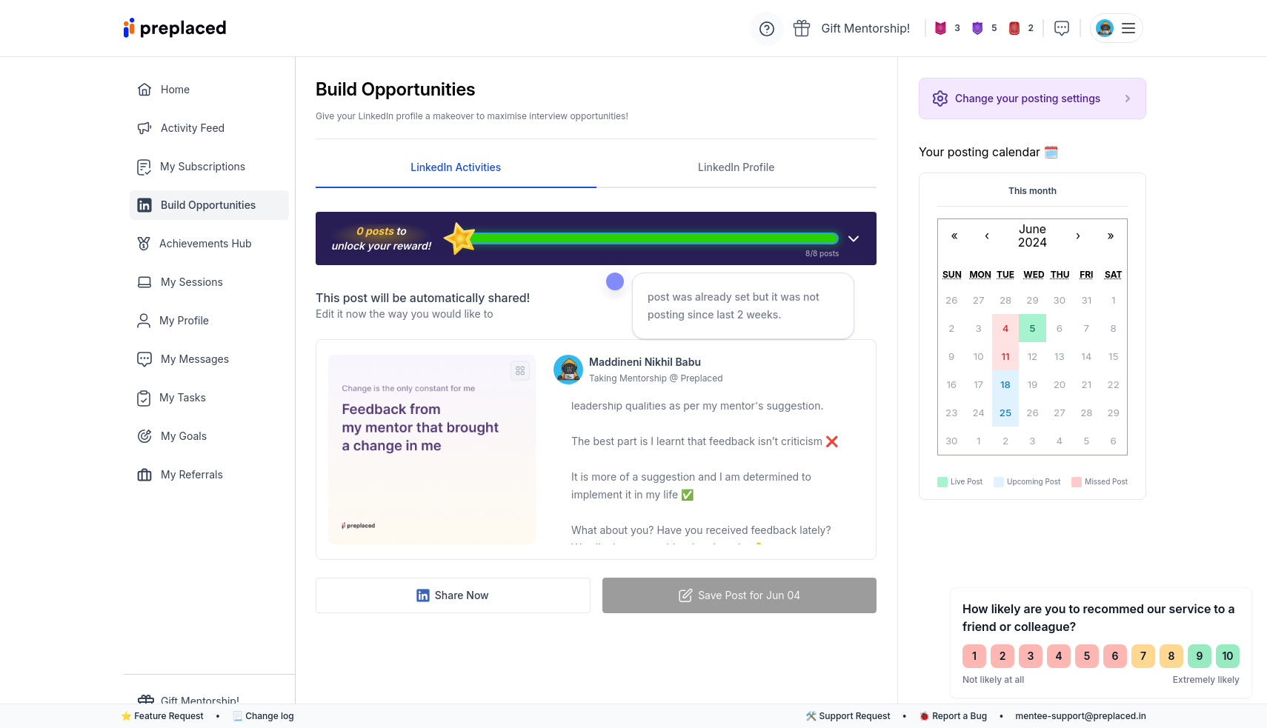Go to previous month in calendar
This screenshot has height=728, width=1267.
[987, 236]
